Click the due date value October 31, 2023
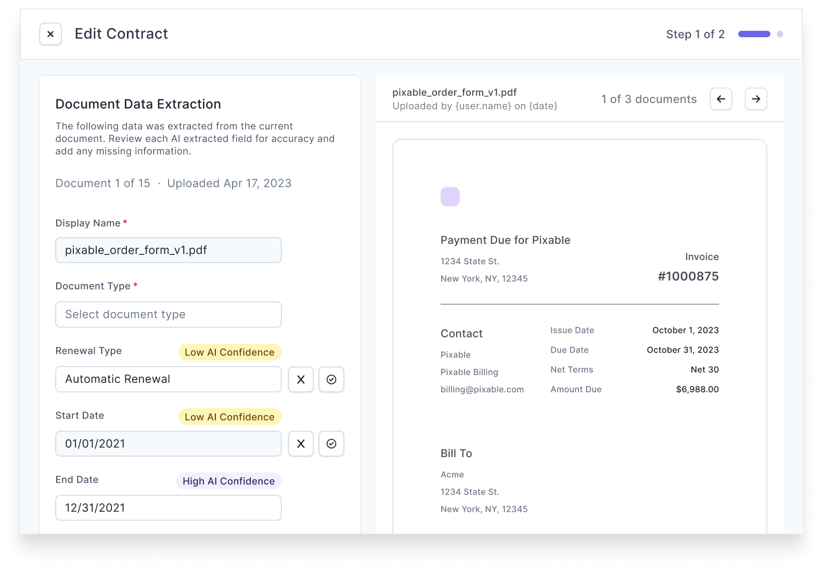The width and height of the screenshot is (823, 570). 683,350
